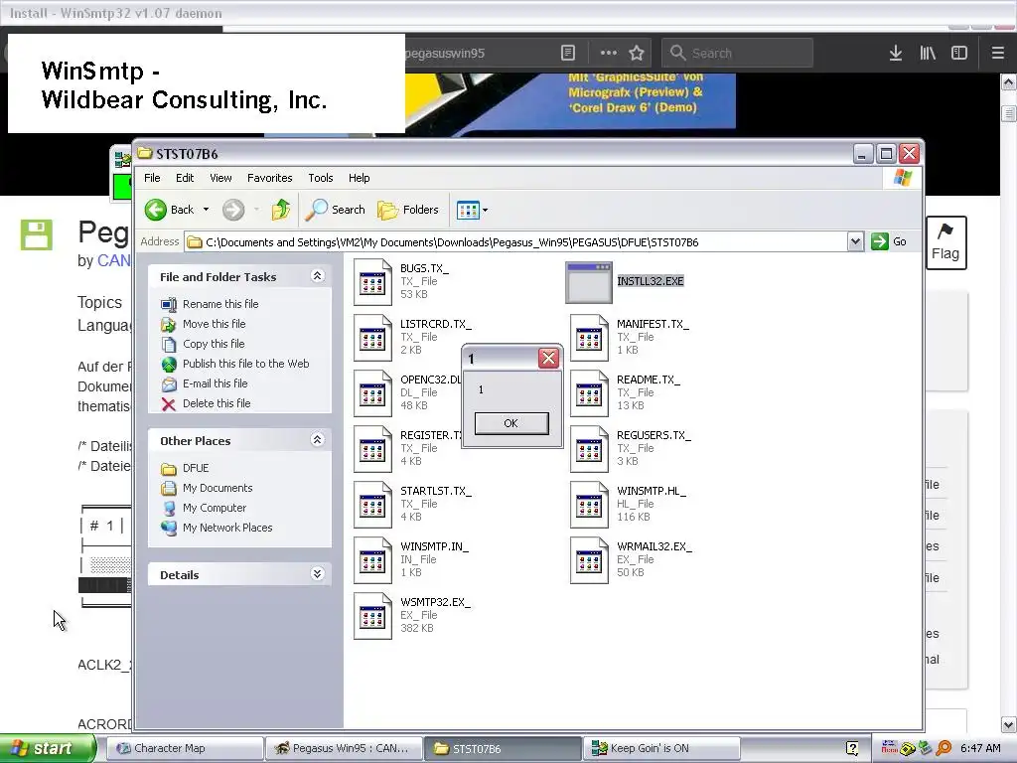Select the WRMAIL32.EX_ file icon
Screen dimensions: 1017x763
click(x=589, y=560)
